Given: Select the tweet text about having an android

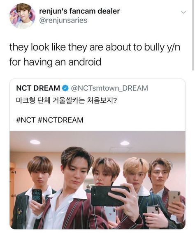Looking at the screenshot, I should point(95,55).
